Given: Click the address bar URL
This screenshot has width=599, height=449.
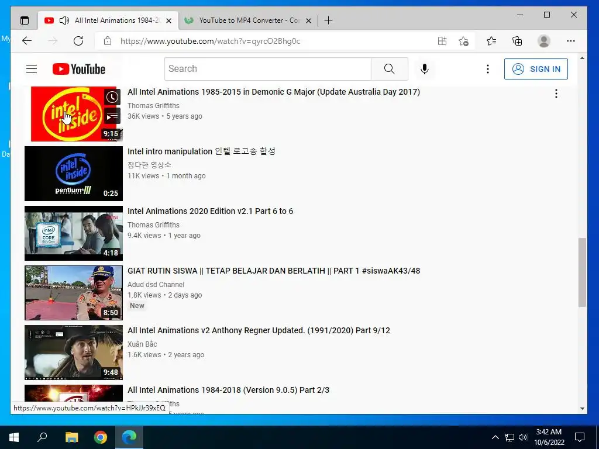Looking at the screenshot, I should pos(210,42).
